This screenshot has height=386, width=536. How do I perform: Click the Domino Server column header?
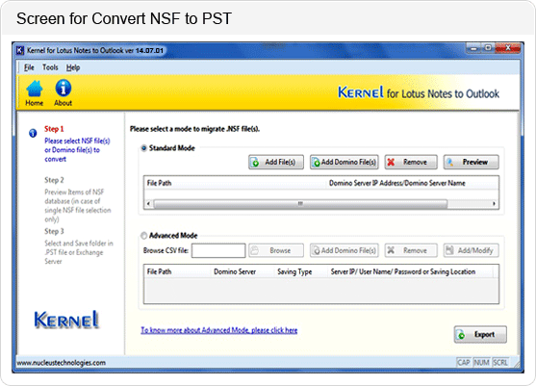[243, 271]
